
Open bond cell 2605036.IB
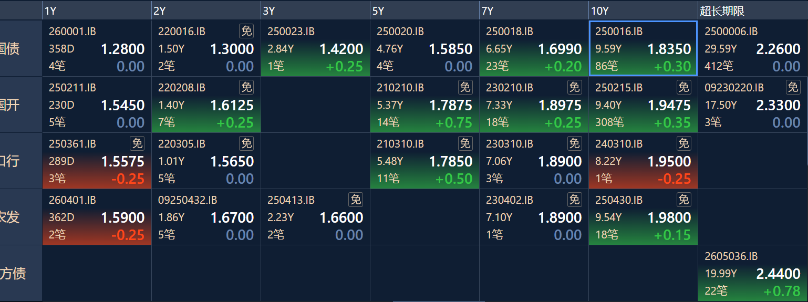pos(753,273)
